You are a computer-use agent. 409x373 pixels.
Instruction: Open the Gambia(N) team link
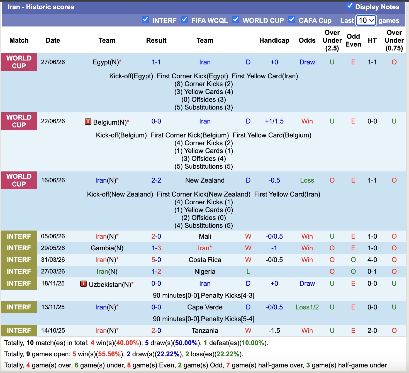[107, 248]
